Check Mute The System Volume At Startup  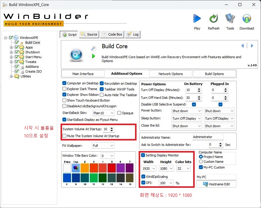pyautogui.click(x=64, y=136)
